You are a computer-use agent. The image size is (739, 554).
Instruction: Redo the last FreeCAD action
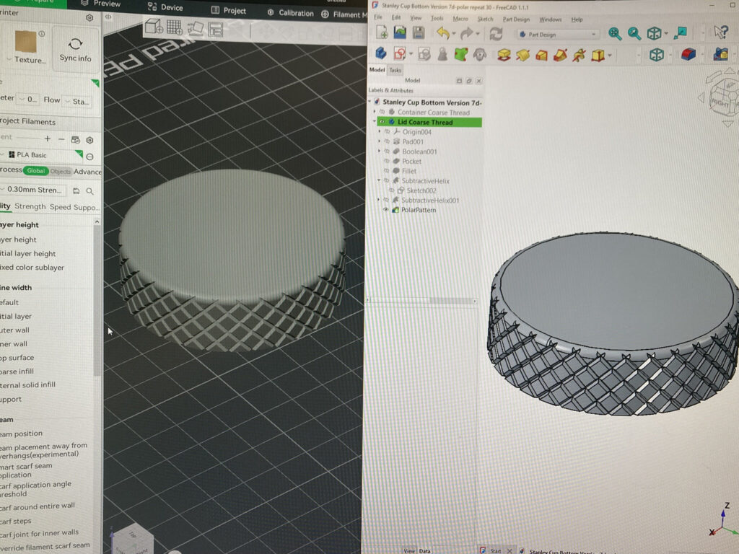pos(467,33)
